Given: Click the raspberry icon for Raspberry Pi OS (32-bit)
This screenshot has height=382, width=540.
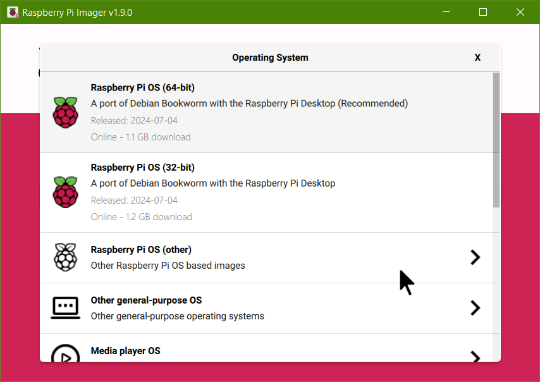Looking at the screenshot, I should (65, 192).
